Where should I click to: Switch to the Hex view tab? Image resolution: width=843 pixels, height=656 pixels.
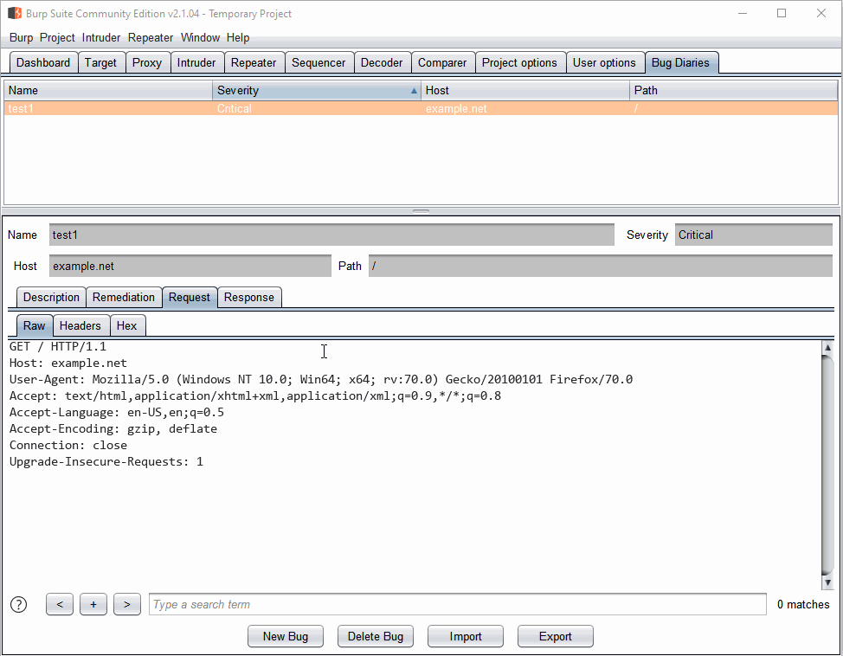click(127, 326)
